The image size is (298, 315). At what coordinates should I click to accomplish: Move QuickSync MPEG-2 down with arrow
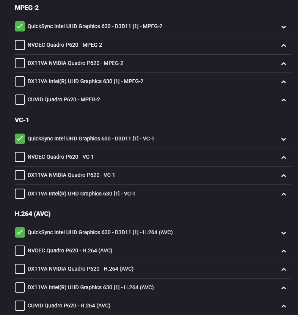283,27
